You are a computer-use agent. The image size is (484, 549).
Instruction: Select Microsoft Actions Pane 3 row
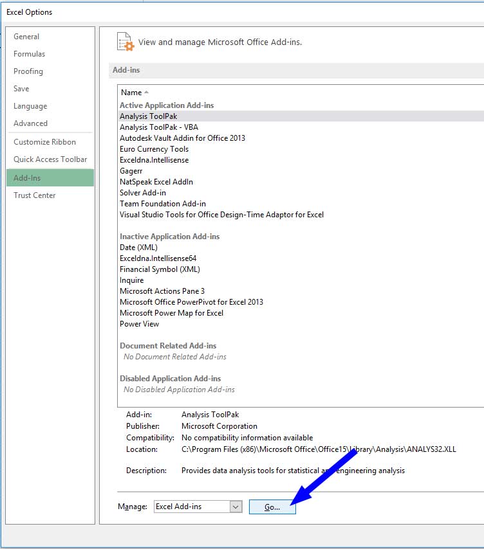click(x=301, y=291)
